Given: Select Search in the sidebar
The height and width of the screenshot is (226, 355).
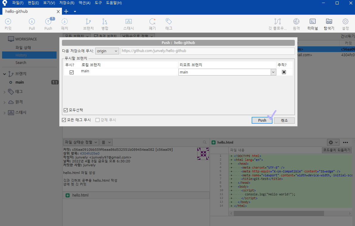Looking at the screenshot, I should tap(21, 63).
